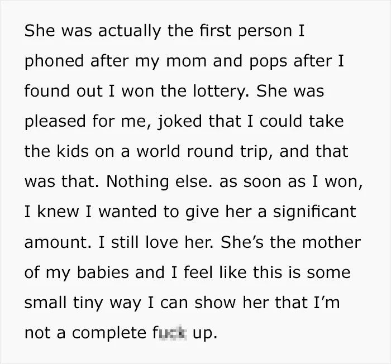Click on the word "found"
The width and height of the screenshot is (391, 364).
point(47,91)
